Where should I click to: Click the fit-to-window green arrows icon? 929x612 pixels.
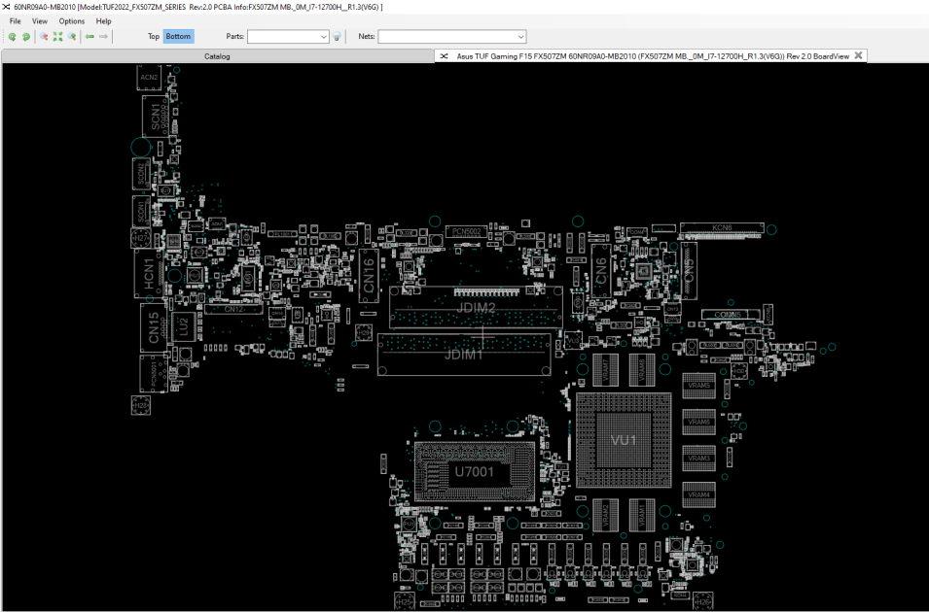[57, 37]
